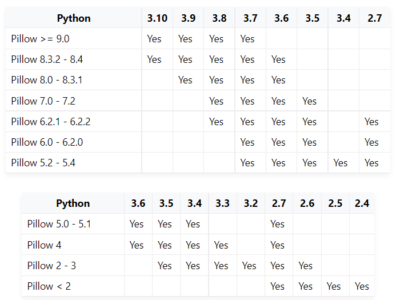Click the Pillow < 2 row label
The image size is (396, 300).
pyautogui.click(x=49, y=286)
